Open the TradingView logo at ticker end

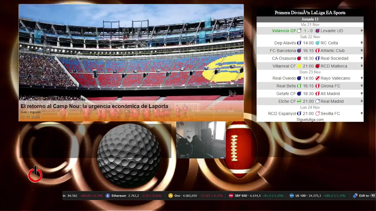tap(373, 196)
